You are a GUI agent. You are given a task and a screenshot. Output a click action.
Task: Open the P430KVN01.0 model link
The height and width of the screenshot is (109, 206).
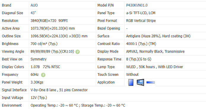click(137, 5)
